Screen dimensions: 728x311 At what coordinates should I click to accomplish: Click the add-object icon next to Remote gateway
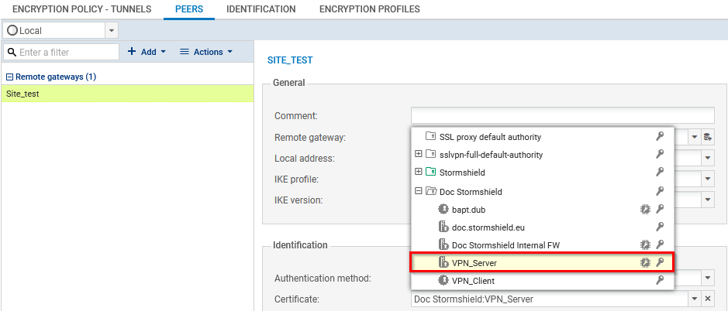708,137
